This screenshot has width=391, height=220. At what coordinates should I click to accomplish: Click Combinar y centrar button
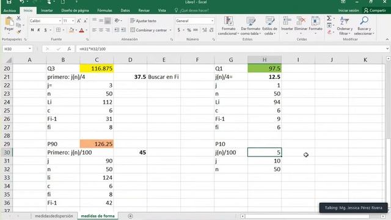[x=148, y=30]
